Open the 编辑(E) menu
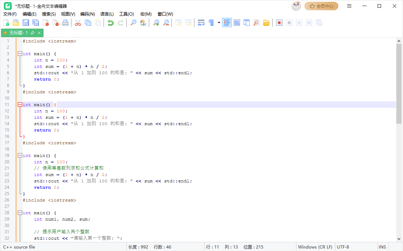This screenshot has height=251, width=403. [x=29, y=14]
